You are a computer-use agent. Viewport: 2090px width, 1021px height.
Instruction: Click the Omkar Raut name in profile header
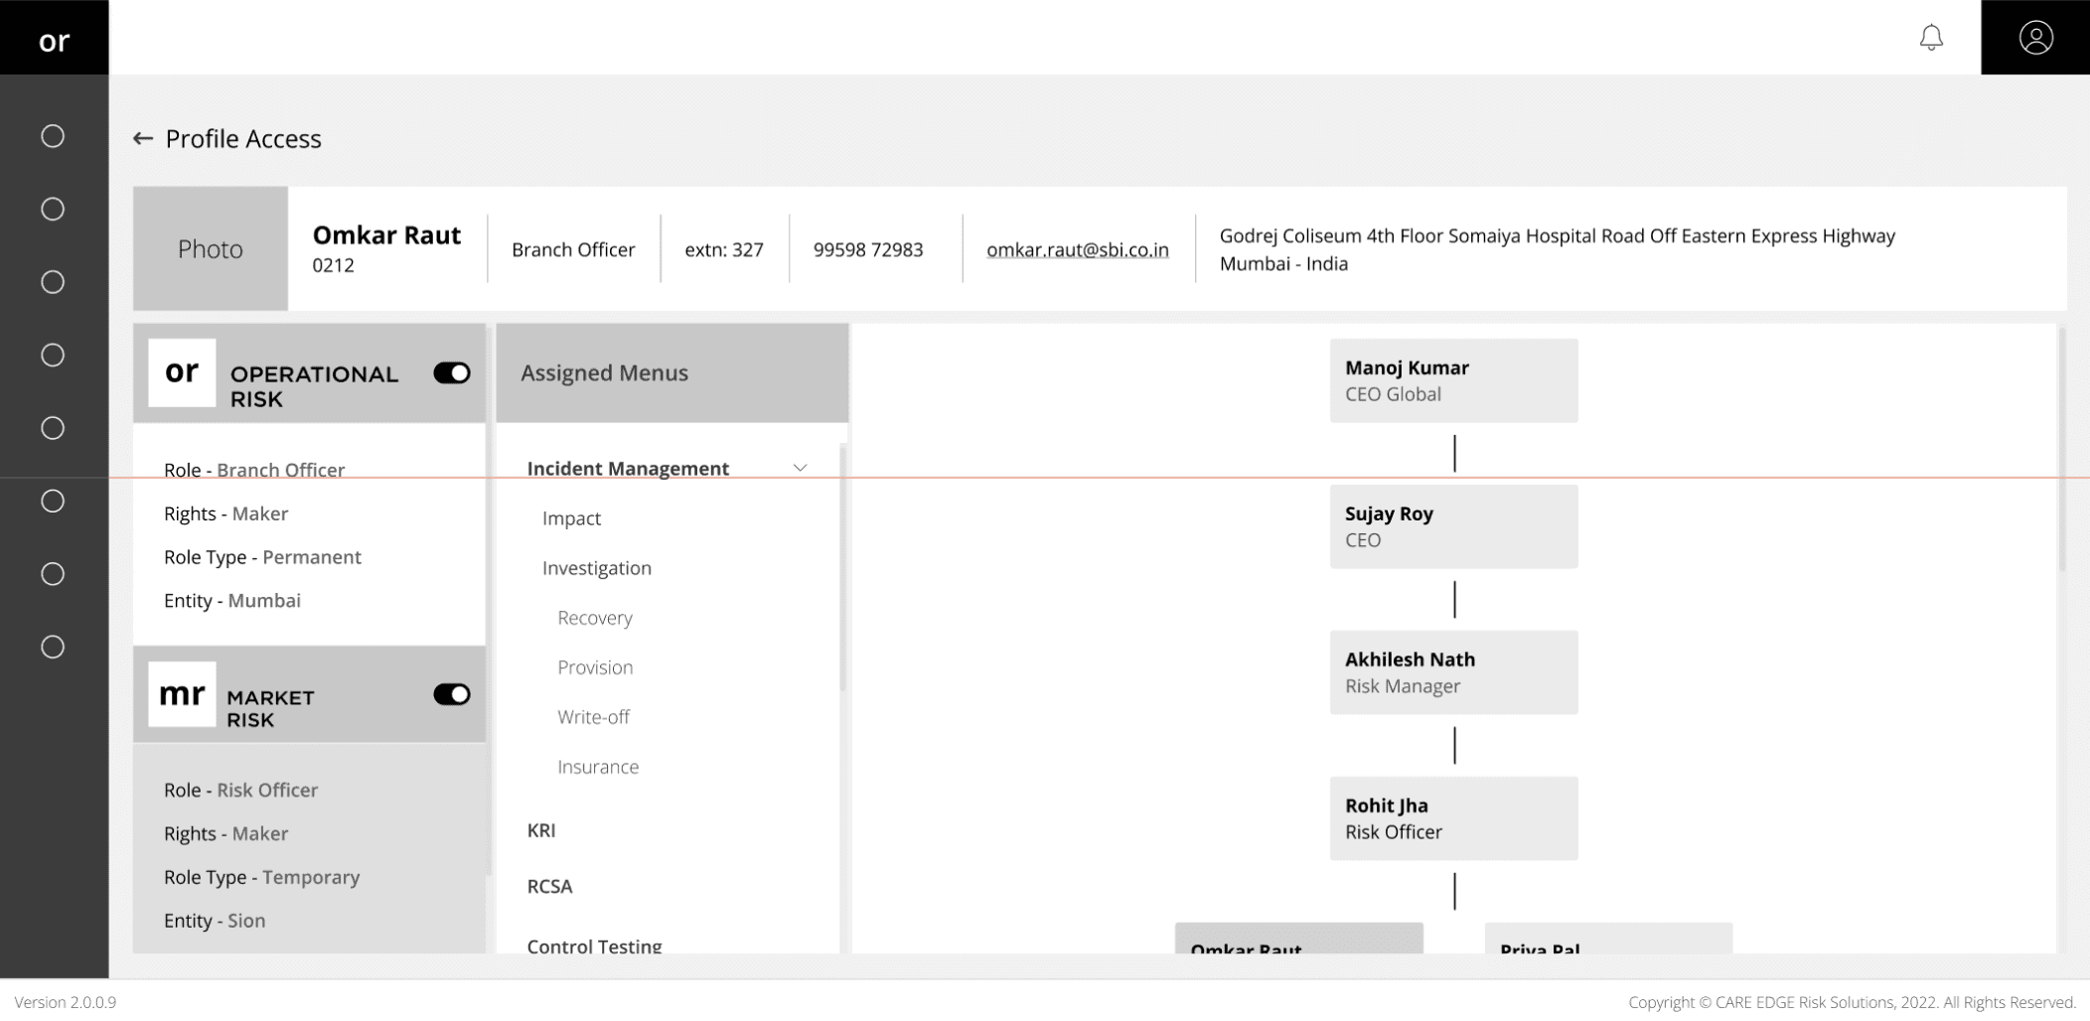point(386,234)
